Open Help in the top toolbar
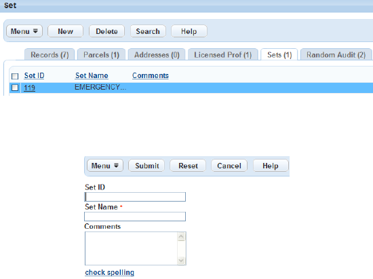The width and height of the screenshot is (373, 279). point(189,31)
